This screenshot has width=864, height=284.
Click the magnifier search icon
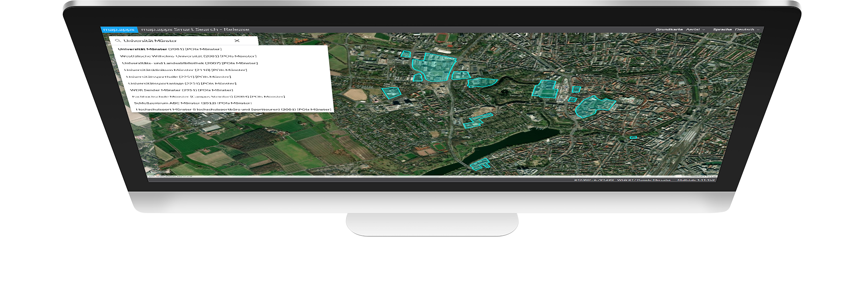[117, 41]
